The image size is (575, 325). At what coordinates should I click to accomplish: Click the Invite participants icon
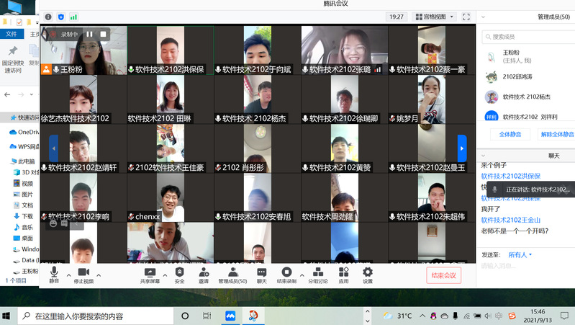click(204, 275)
